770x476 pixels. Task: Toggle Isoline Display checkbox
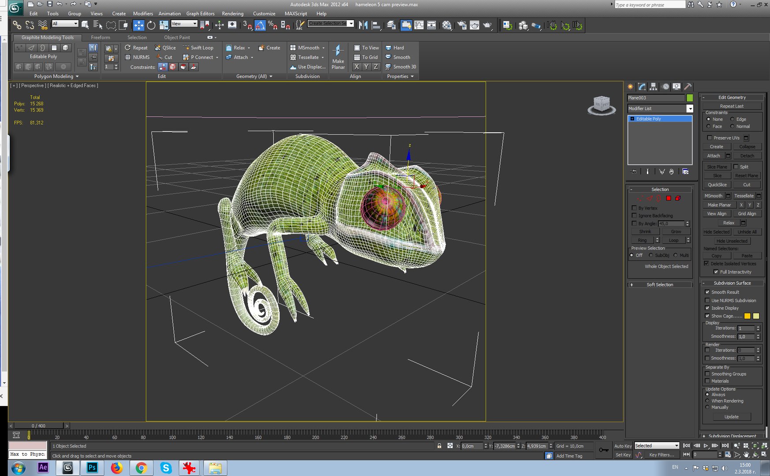707,308
